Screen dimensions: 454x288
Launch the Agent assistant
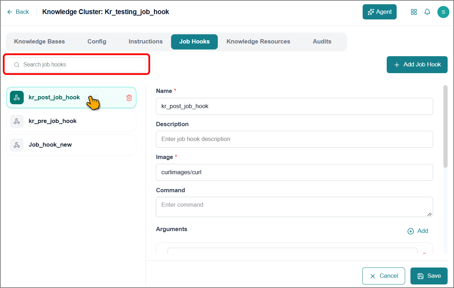[380, 12]
